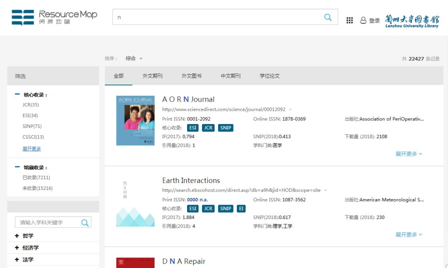Click the ESI badge for Earth Interactions
448x268 pixels.
(x=193, y=209)
